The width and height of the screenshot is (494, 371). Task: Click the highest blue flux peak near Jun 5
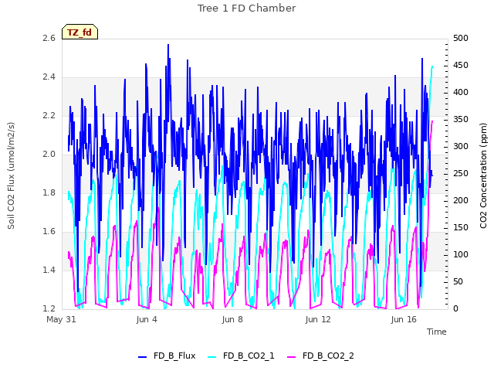point(168,45)
